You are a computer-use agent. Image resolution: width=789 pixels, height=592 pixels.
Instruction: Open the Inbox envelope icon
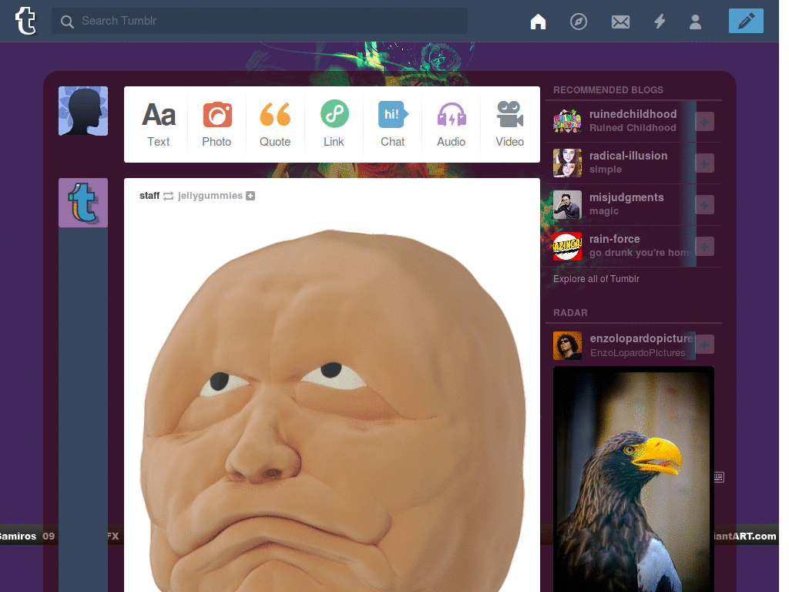pos(620,22)
